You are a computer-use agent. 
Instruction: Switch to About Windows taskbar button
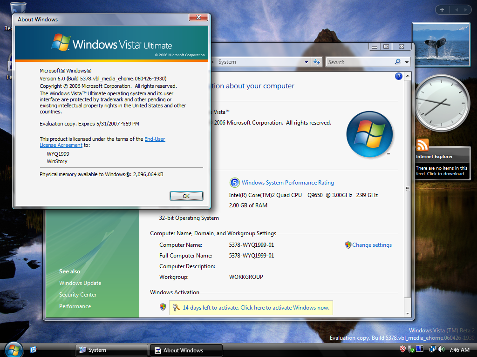[x=186, y=350]
